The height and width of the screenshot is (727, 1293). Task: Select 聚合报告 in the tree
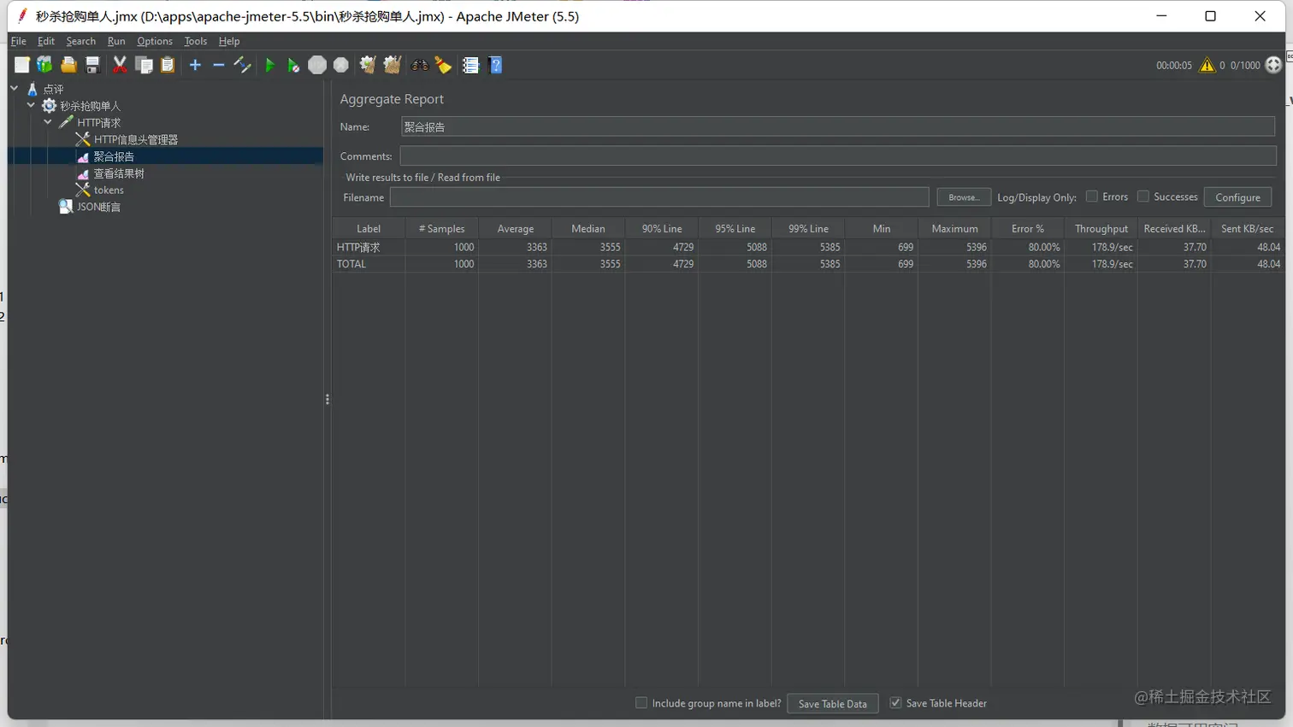pyautogui.click(x=114, y=156)
